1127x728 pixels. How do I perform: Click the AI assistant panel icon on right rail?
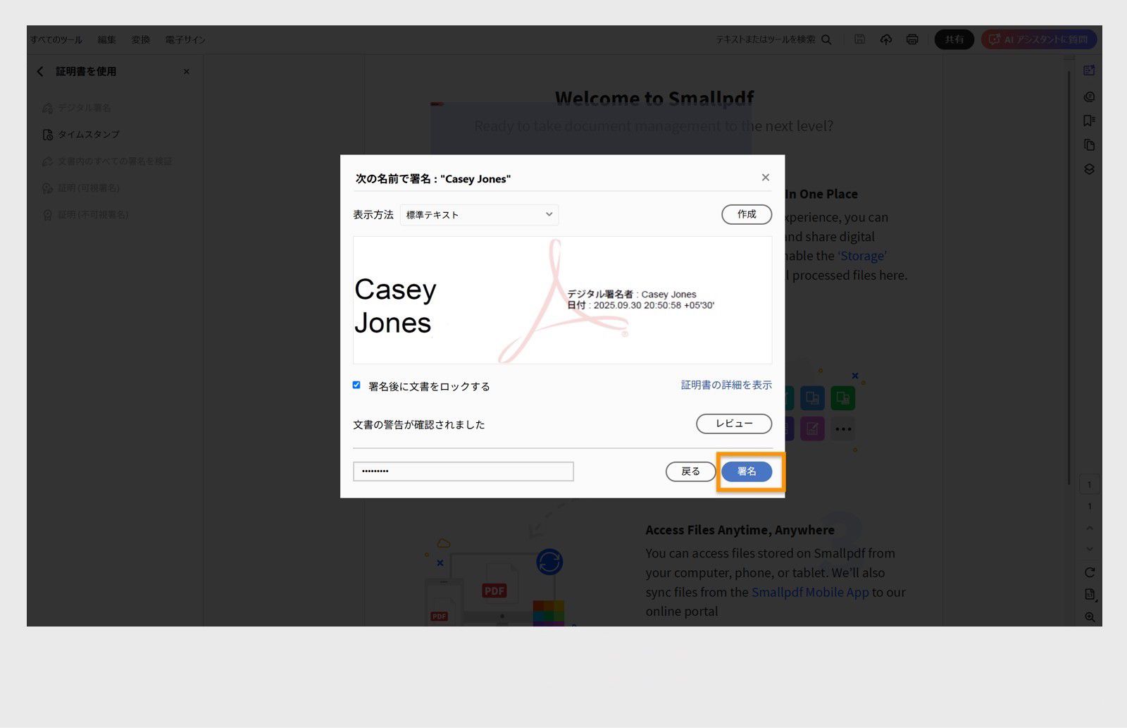pos(1090,70)
